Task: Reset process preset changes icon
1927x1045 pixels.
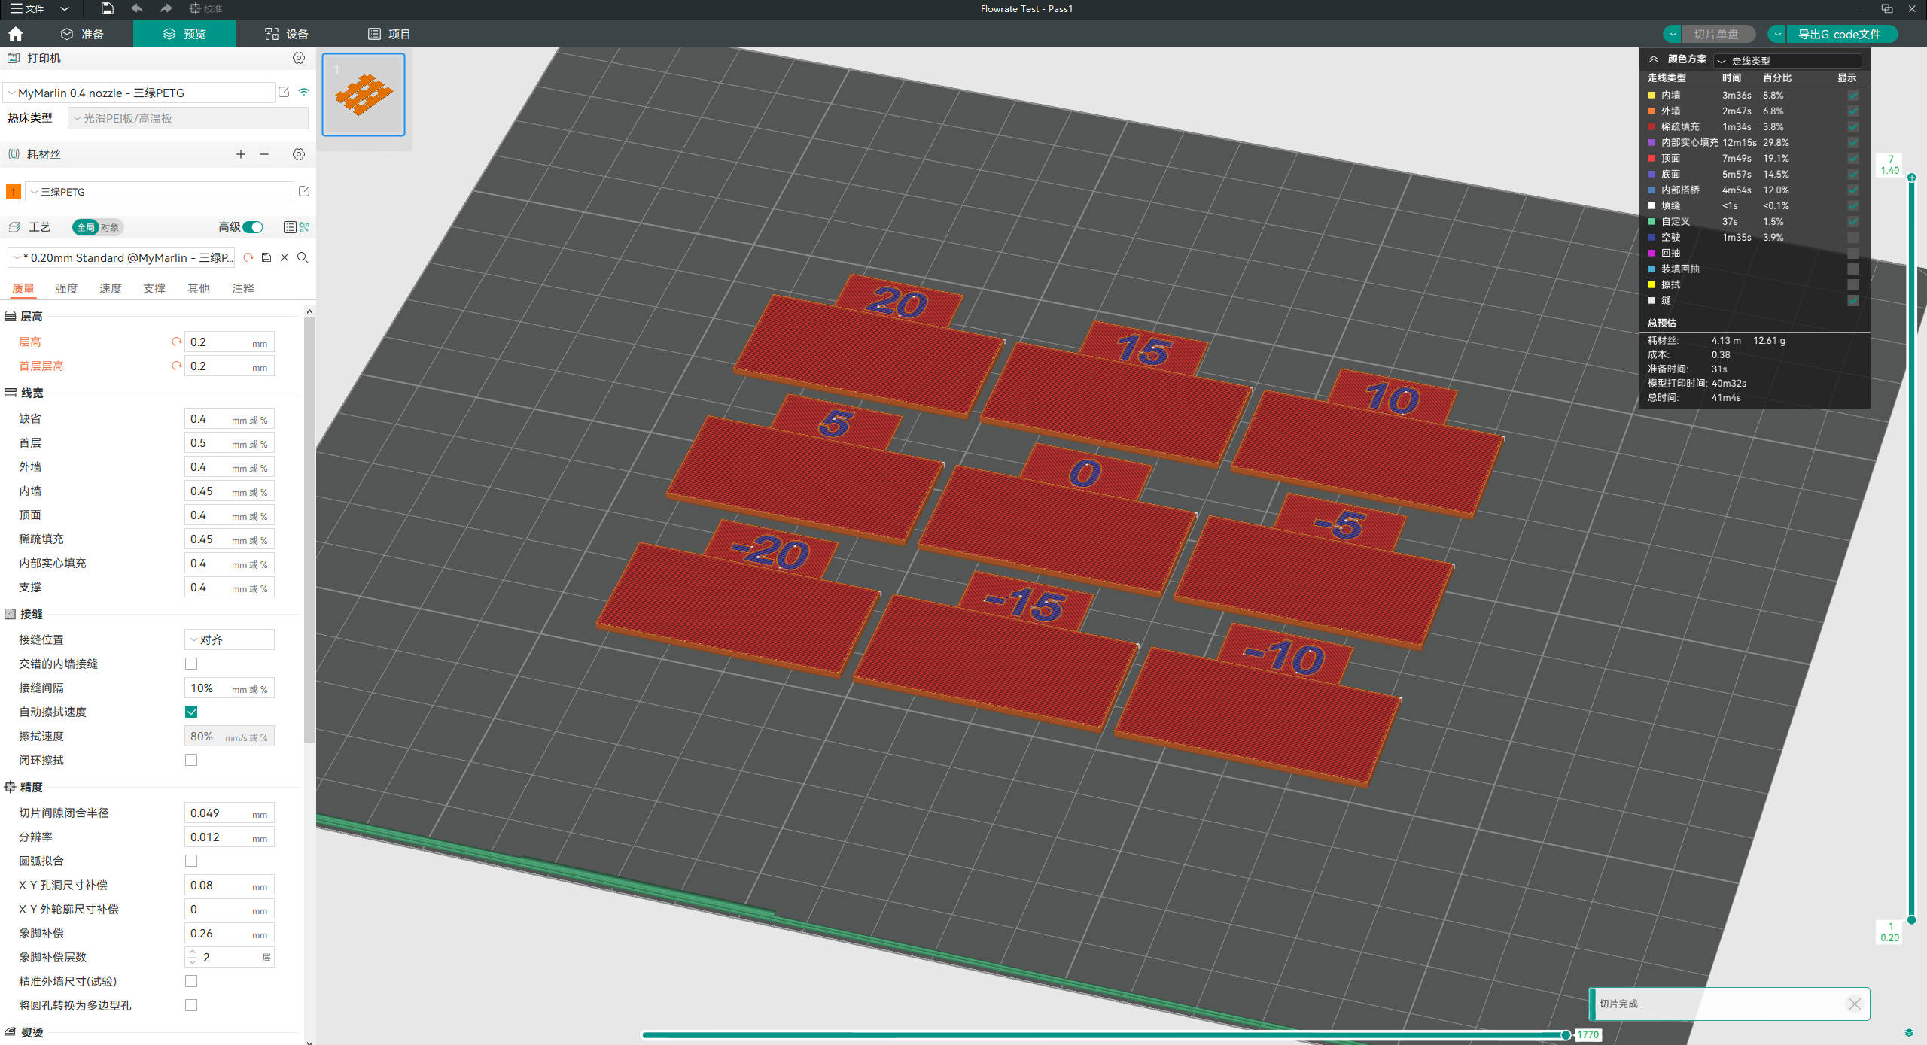Action: [248, 257]
